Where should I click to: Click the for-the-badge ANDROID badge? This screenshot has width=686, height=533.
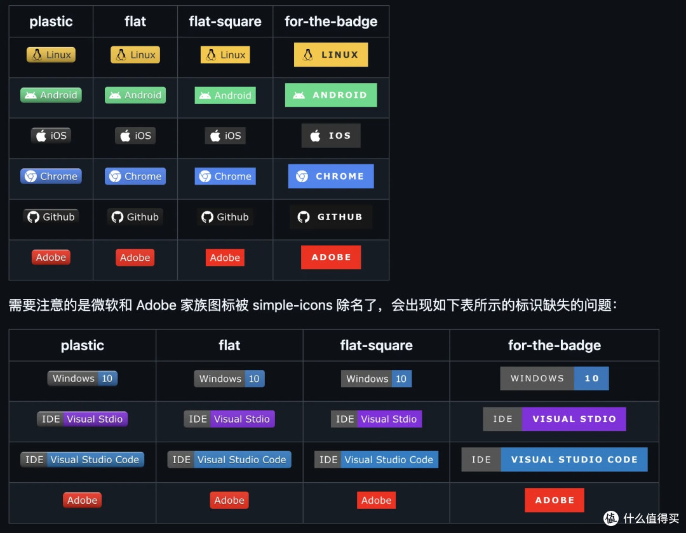point(331,95)
